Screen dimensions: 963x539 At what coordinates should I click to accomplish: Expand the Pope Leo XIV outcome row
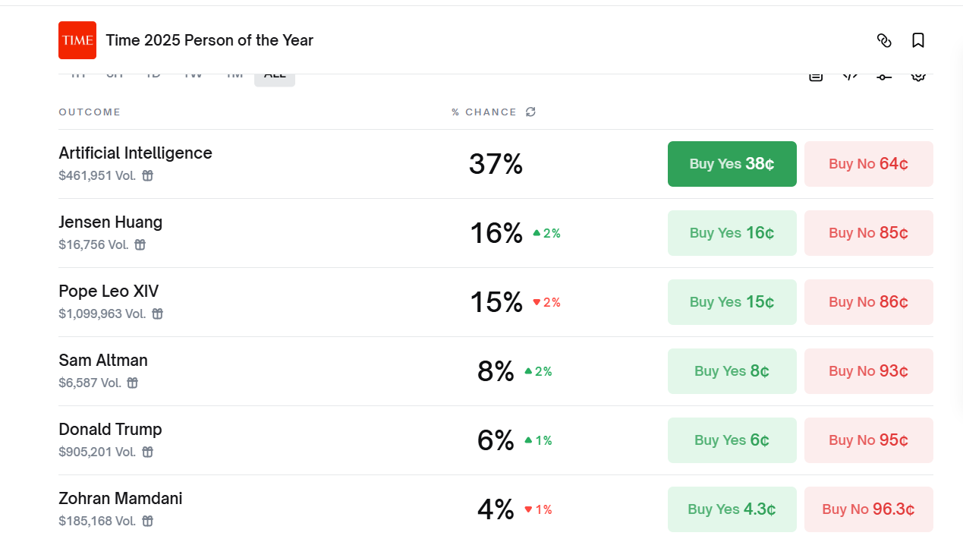click(x=109, y=292)
